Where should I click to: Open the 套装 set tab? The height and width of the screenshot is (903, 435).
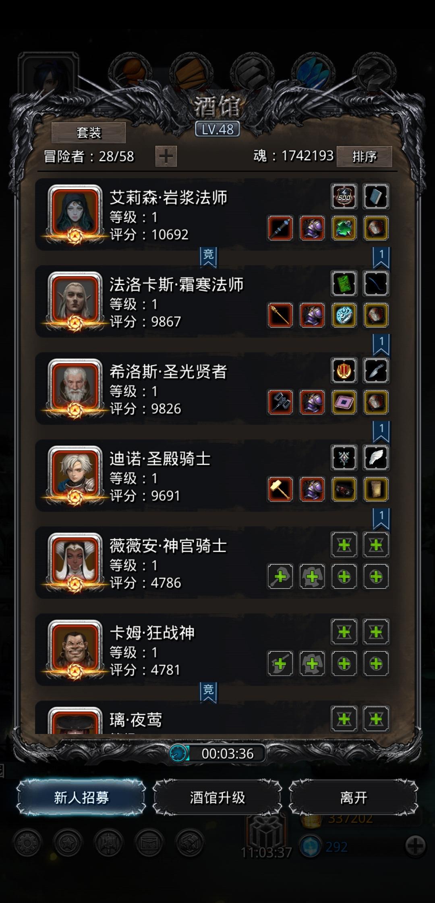89,132
